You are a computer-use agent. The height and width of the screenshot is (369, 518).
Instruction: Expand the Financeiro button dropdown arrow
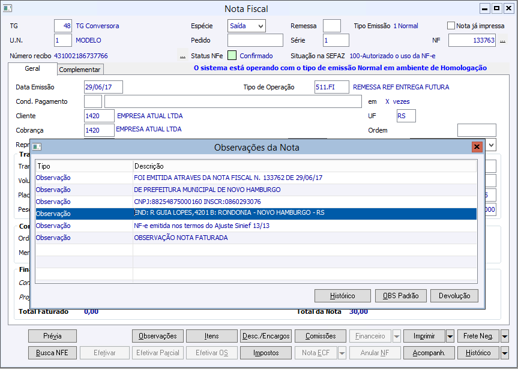tap(396, 336)
